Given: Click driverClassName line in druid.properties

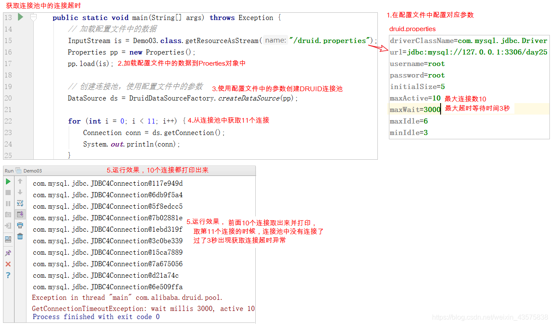Looking at the screenshot, I should 468,41.
